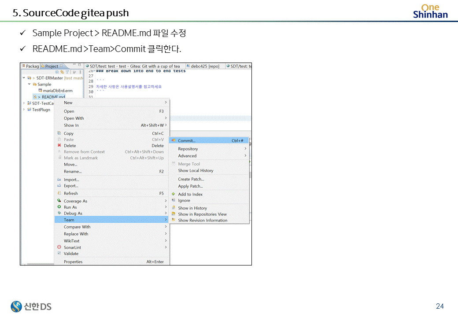Select the Team context menu entry

(111, 220)
